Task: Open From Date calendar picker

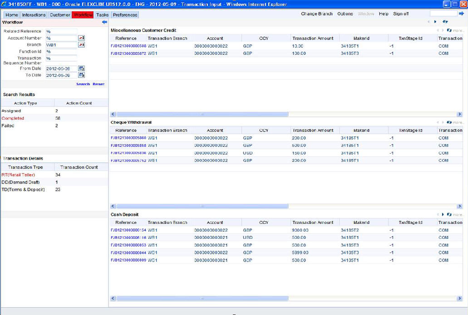Action: (x=82, y=68)
